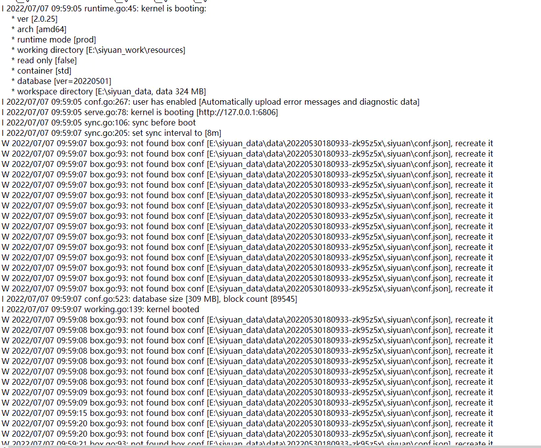Click the 'kernel is booting:' runtime.go:45 line
Image resolution: width=541 pixels, height=448 pixels.
coord(104,8)
